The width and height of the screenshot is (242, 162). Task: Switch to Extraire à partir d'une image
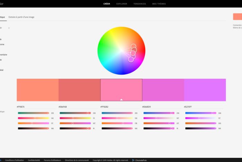tap(21, 17)
